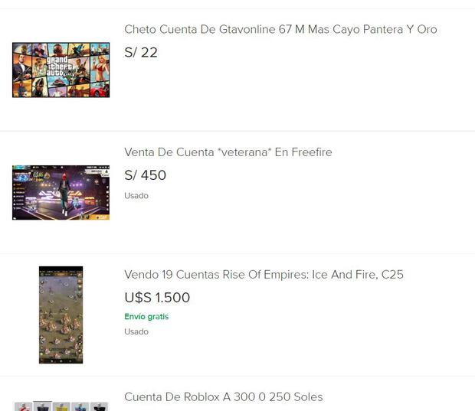Click the red-haired character in Free Fire thumbnail
The height and width of the screenshot is (411, 475).
click(x=64, y=194)
